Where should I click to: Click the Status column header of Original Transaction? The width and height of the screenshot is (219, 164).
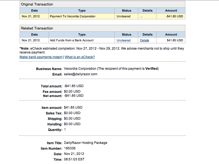126,10
